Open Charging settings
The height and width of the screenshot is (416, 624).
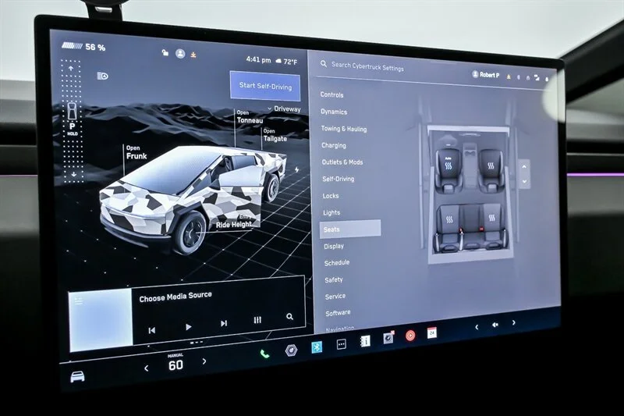click(334, 145)
